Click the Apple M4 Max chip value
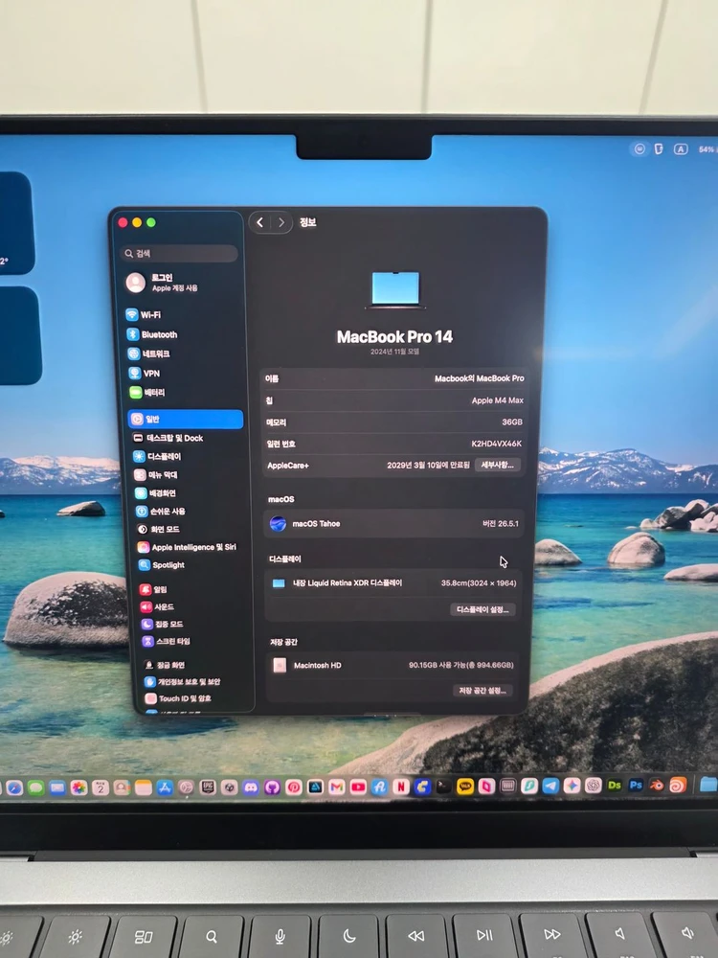 (498, 400)
